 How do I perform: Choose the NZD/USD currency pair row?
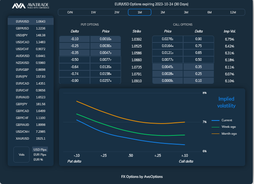(31, 63)
